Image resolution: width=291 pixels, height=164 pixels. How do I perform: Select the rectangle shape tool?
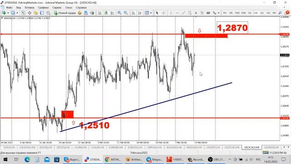click(x=208, y=13)
